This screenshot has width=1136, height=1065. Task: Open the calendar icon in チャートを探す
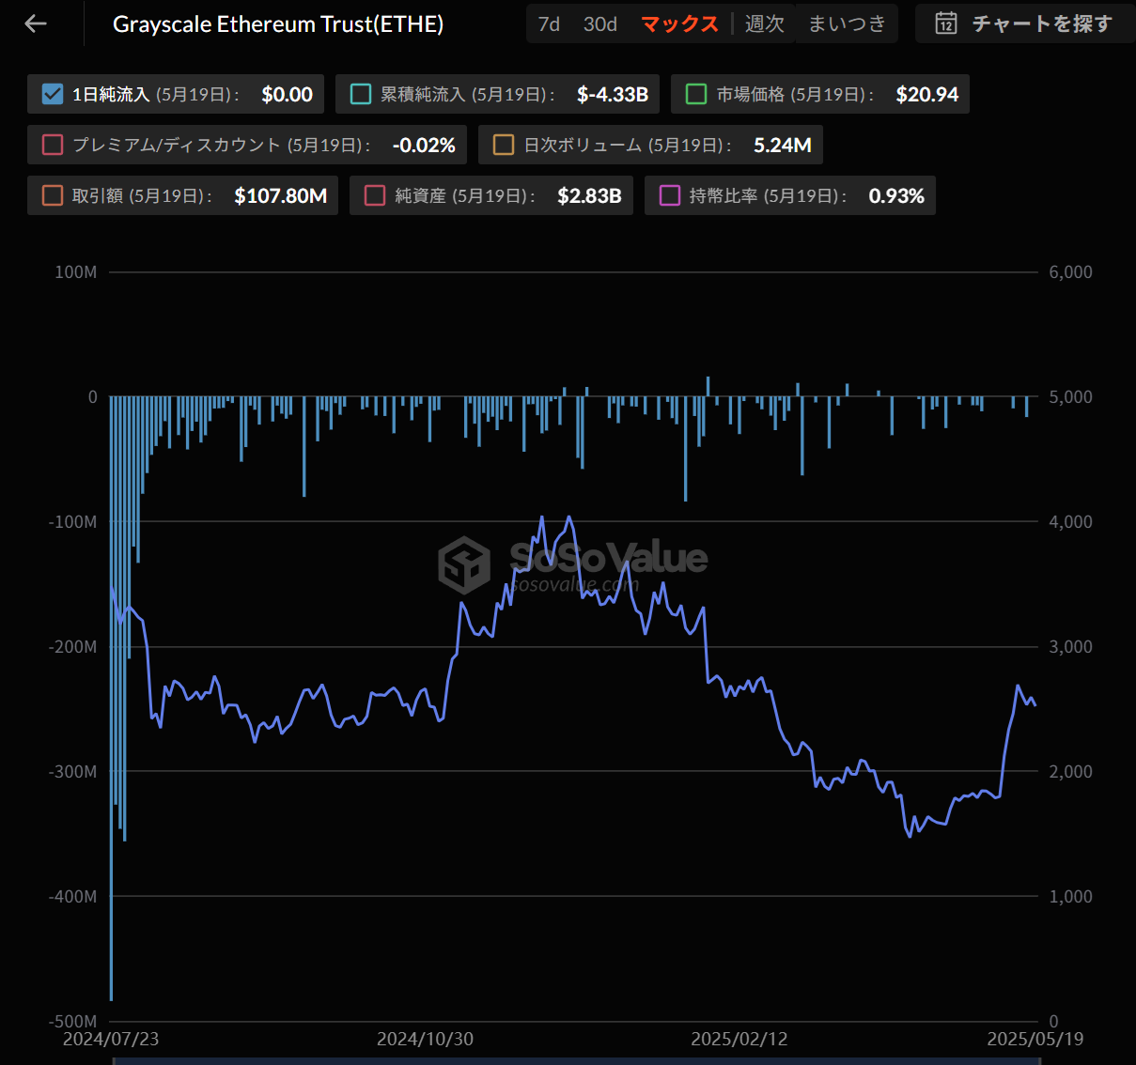(946, 23)
